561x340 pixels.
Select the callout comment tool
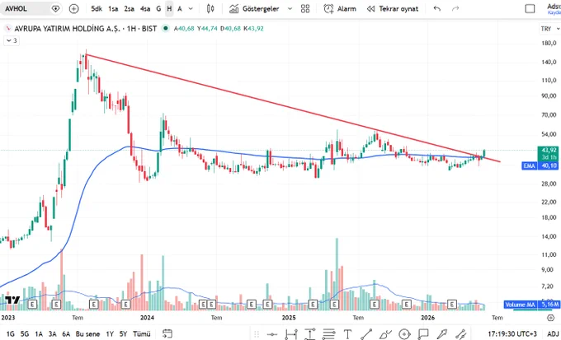coord(422,334)
